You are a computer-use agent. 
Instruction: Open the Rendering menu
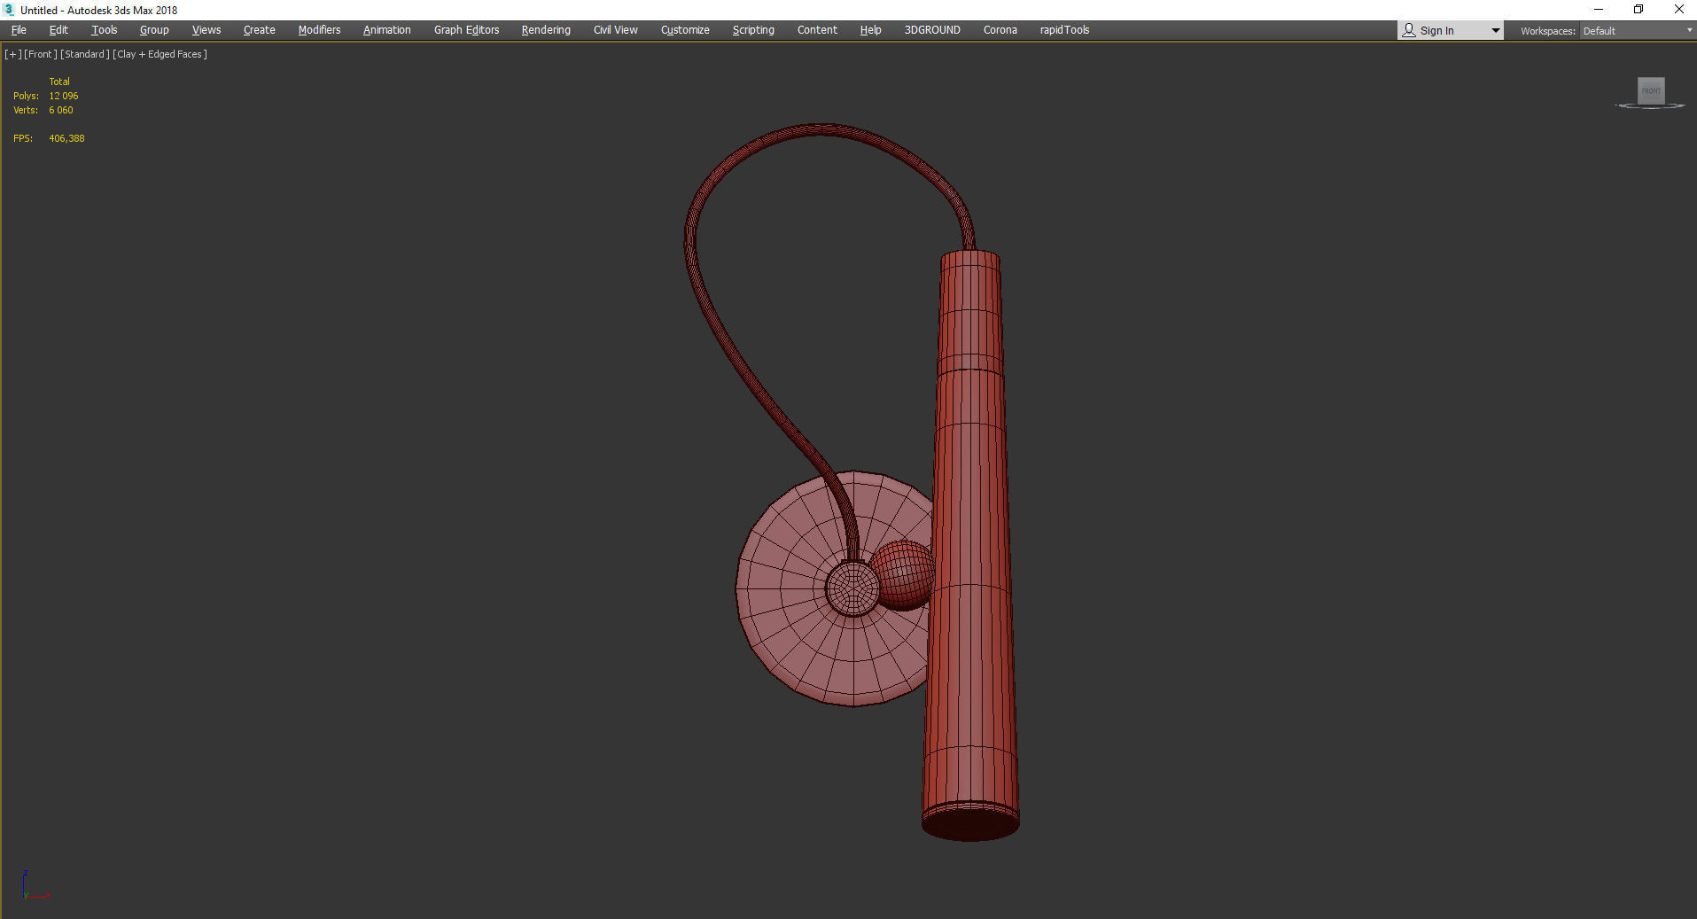pyautogui.click(x=546, y=30)
